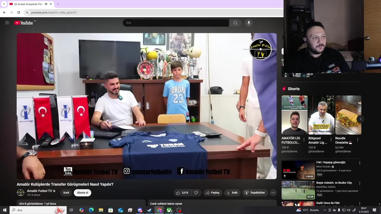Focus the YouTube 'Ara' search field
Screen dimensions: 381x214
(176, 23)
